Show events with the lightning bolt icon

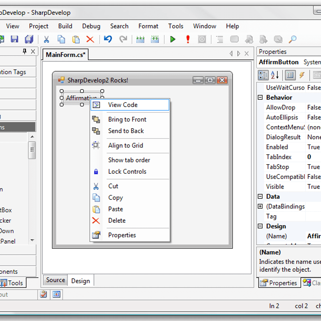(x=302, y=75)
